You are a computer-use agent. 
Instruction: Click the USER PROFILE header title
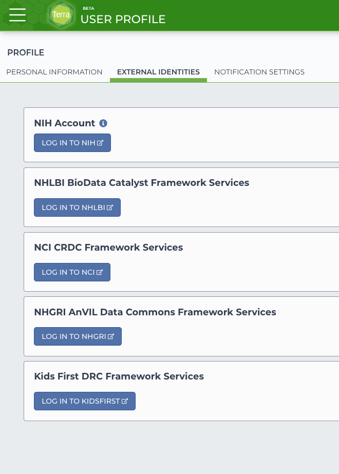click(x=123, y=20)
